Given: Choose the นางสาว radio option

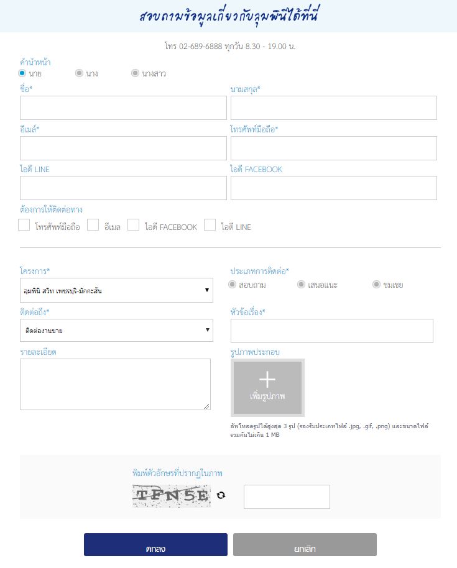Looking at the screenshot, I should (x=135, y=73).
